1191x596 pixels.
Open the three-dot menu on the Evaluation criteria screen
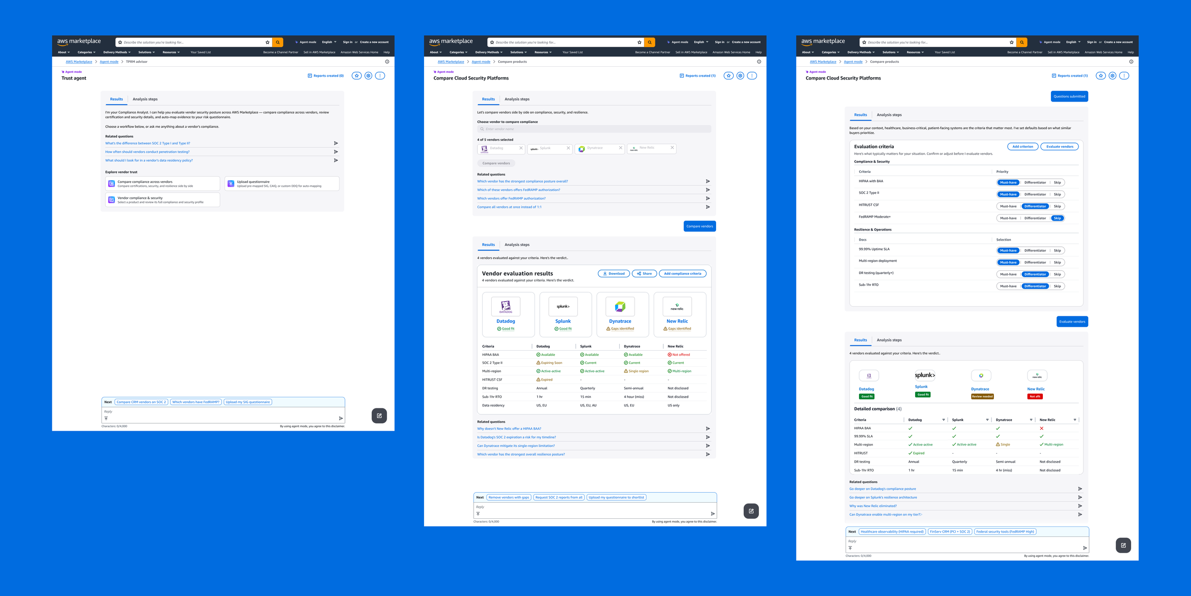(x=1124, y=76)
